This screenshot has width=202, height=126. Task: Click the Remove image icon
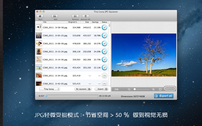pyautogui.click(x=75, y=16)
